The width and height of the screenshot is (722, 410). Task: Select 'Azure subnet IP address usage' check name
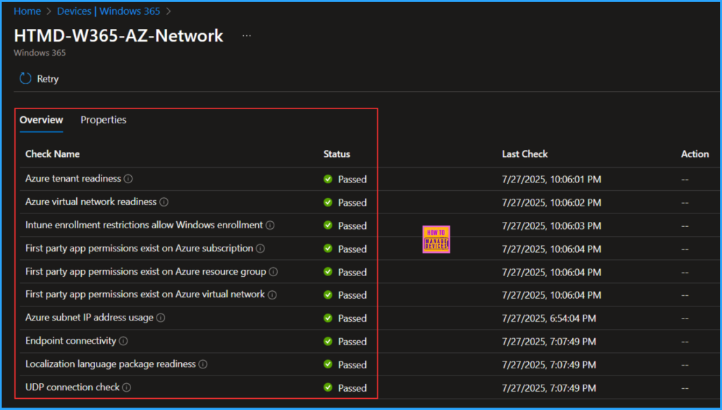point(90,318)
